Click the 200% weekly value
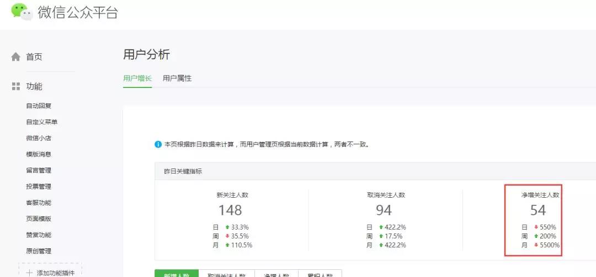 coord(548,236)
